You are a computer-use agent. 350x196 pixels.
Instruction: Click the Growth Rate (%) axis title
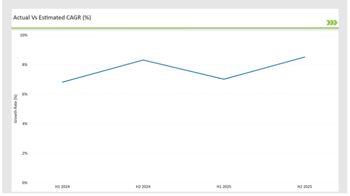[16, 108]
